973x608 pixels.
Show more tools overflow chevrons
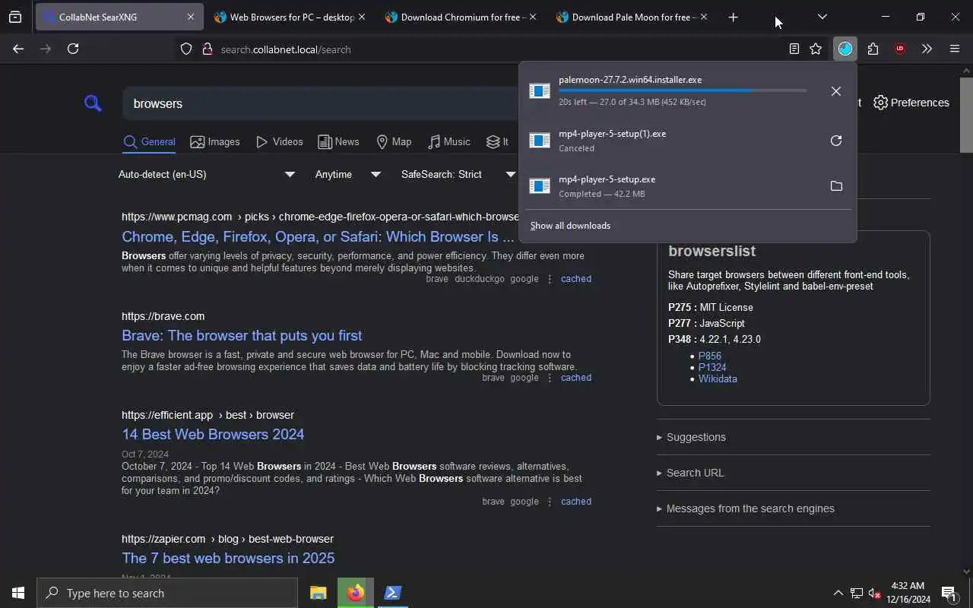coord(927,49)
